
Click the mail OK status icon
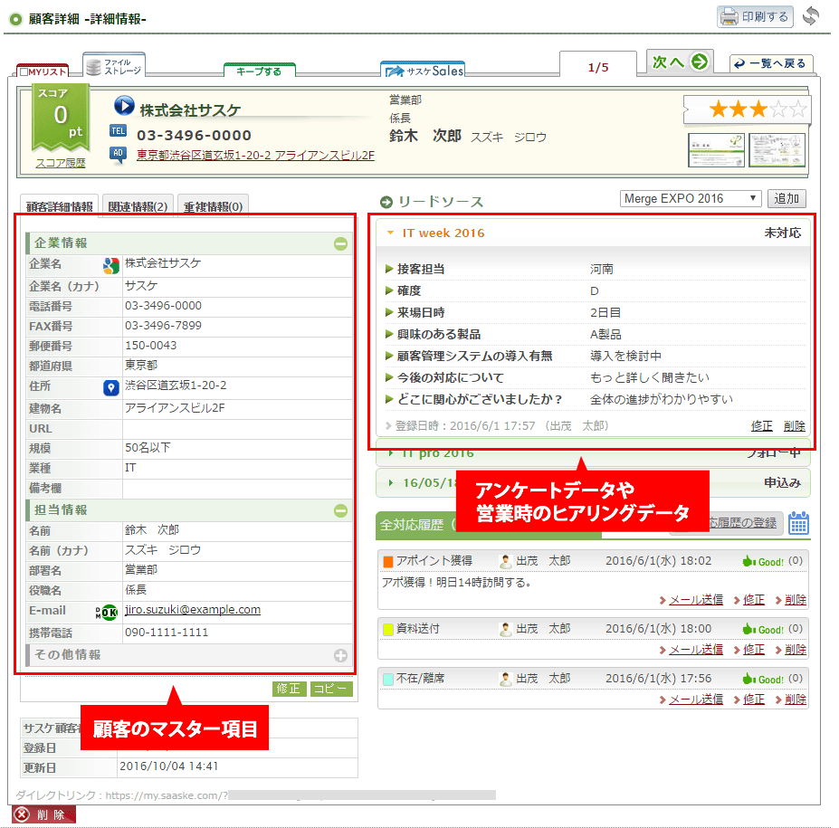[x=107, y=612]
